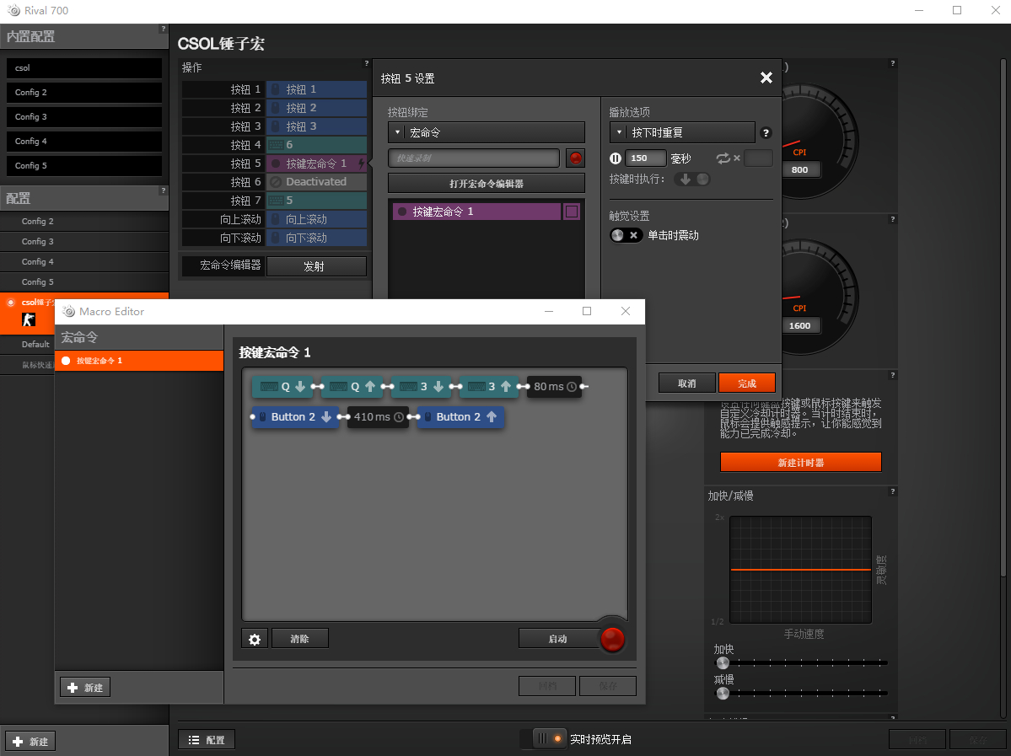Image resolution: width=1011 pixels, height=756 pixels.
Task: Open the 按下时重复 playback dropdown
Action: [x=682, y=133]
